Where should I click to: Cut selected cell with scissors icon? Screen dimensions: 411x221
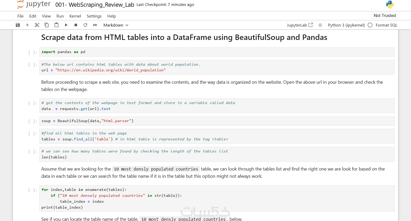(x=37, y=25)
